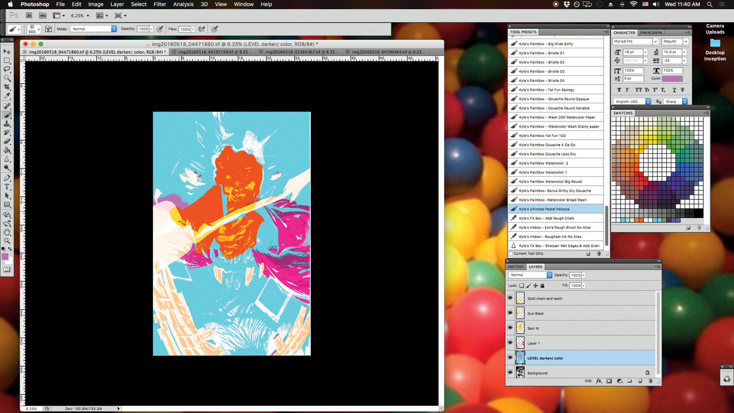The height and width of the screenshot is (413, 734).
Task: Enable Current Tool Only checkbox
Action: click(x=511, y=253)
